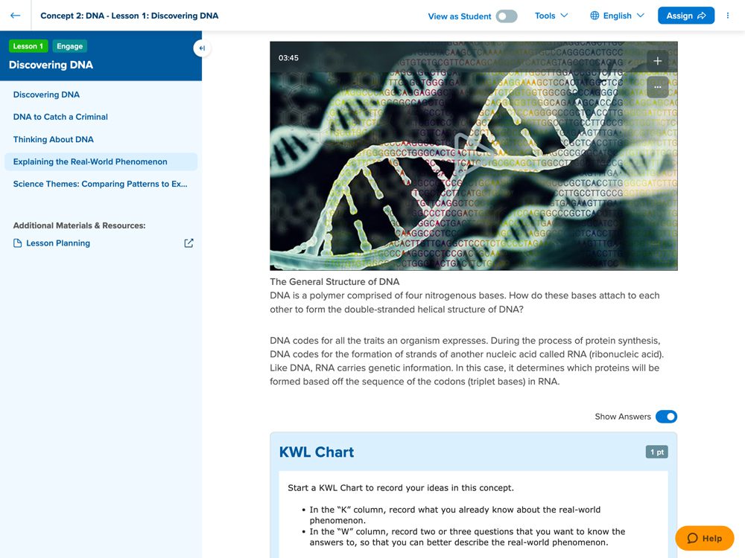
Task: Click the external link icon for Lesson Planning
Action: click(188, 243)
